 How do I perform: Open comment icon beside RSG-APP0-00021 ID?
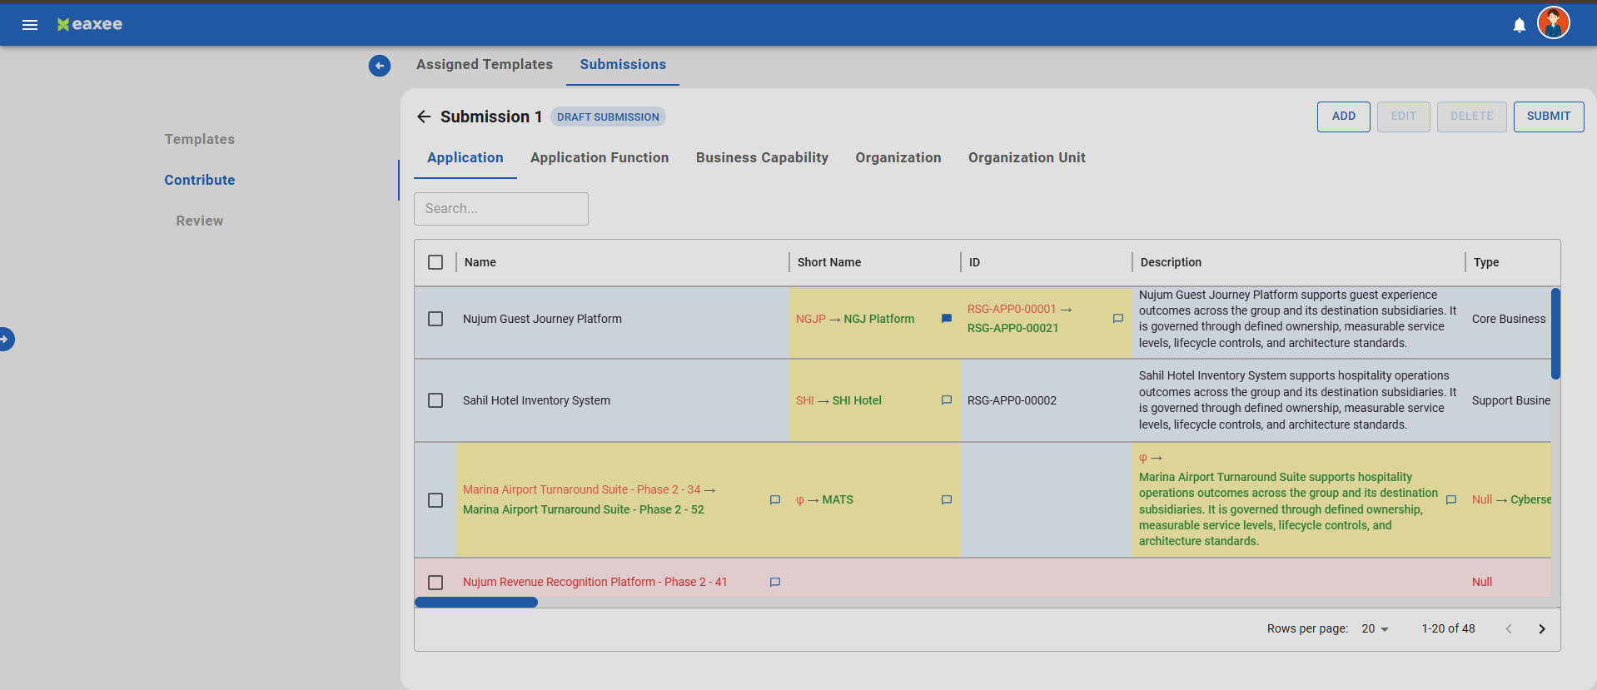click(1117, 319)
